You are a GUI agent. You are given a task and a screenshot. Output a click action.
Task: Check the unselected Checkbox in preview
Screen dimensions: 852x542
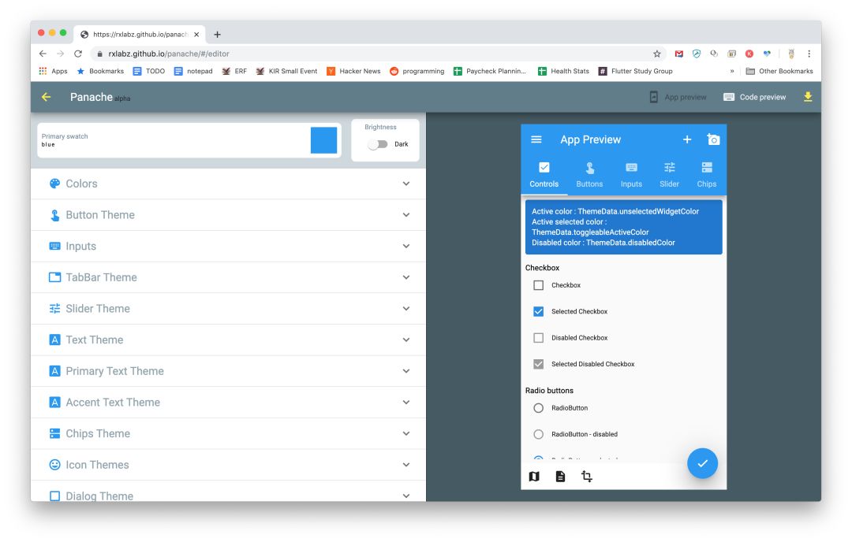pyautogui.click(x=539, y=285)
